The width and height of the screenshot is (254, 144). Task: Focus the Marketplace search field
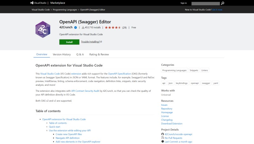point(205,3)
